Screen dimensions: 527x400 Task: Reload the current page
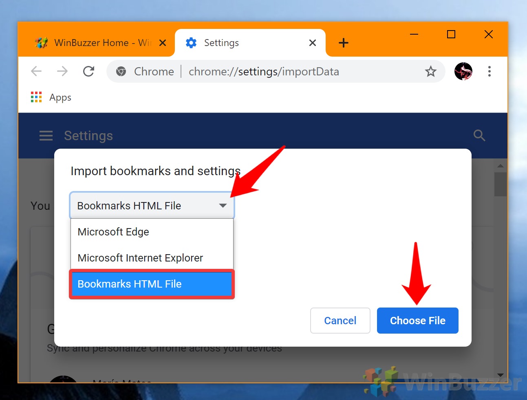pos(88,71)
